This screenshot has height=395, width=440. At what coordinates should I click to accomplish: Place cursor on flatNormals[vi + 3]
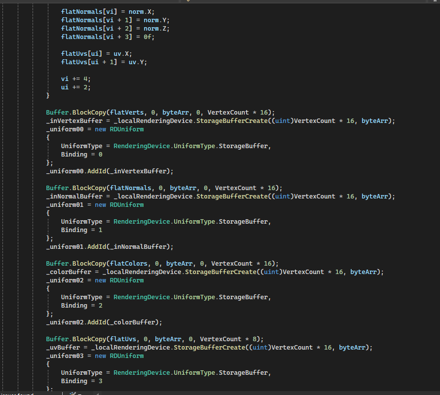[x=97, y=37]
